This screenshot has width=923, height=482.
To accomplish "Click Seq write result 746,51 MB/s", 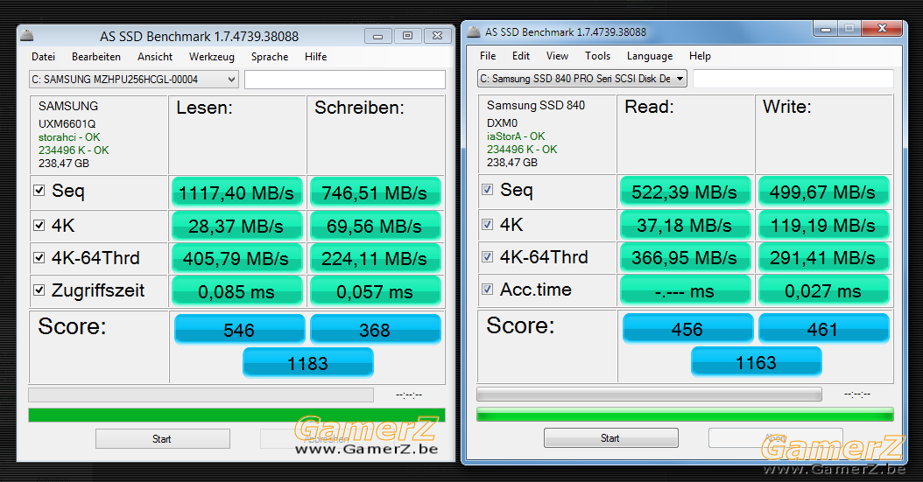I will coord(375,192).
